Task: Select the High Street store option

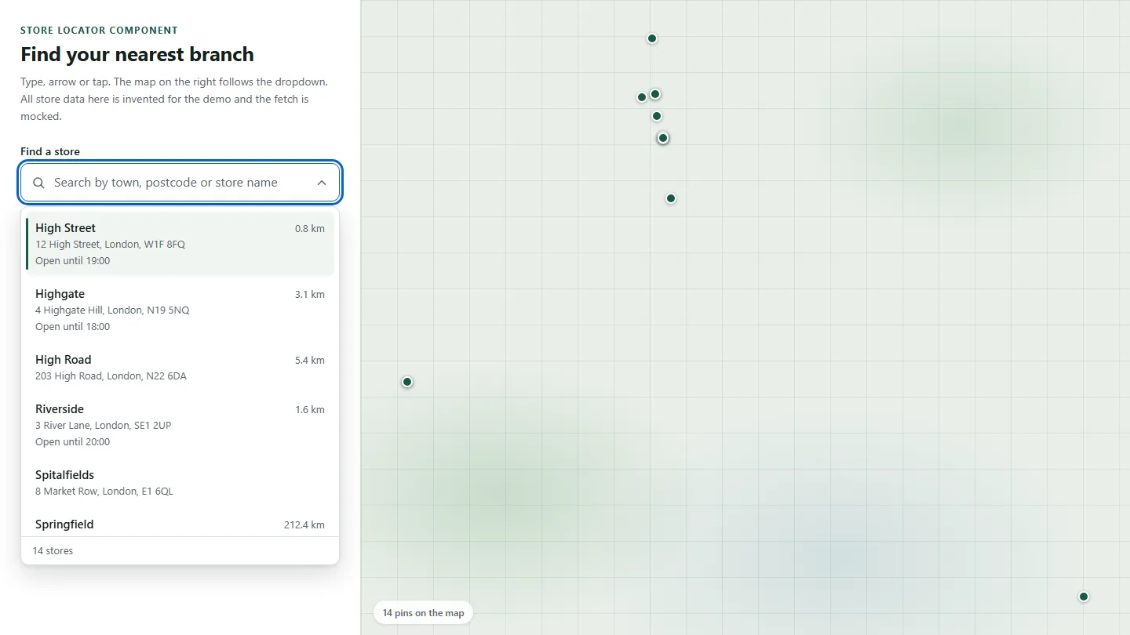Action: pyautogui.click(x=180, y=244)
